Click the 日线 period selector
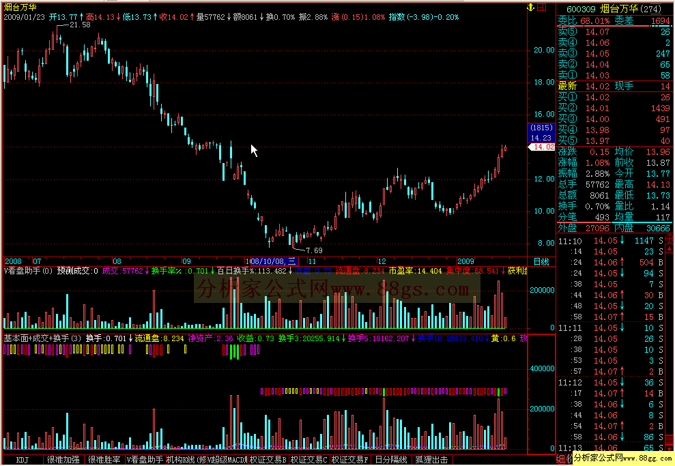 pos(541,261)
